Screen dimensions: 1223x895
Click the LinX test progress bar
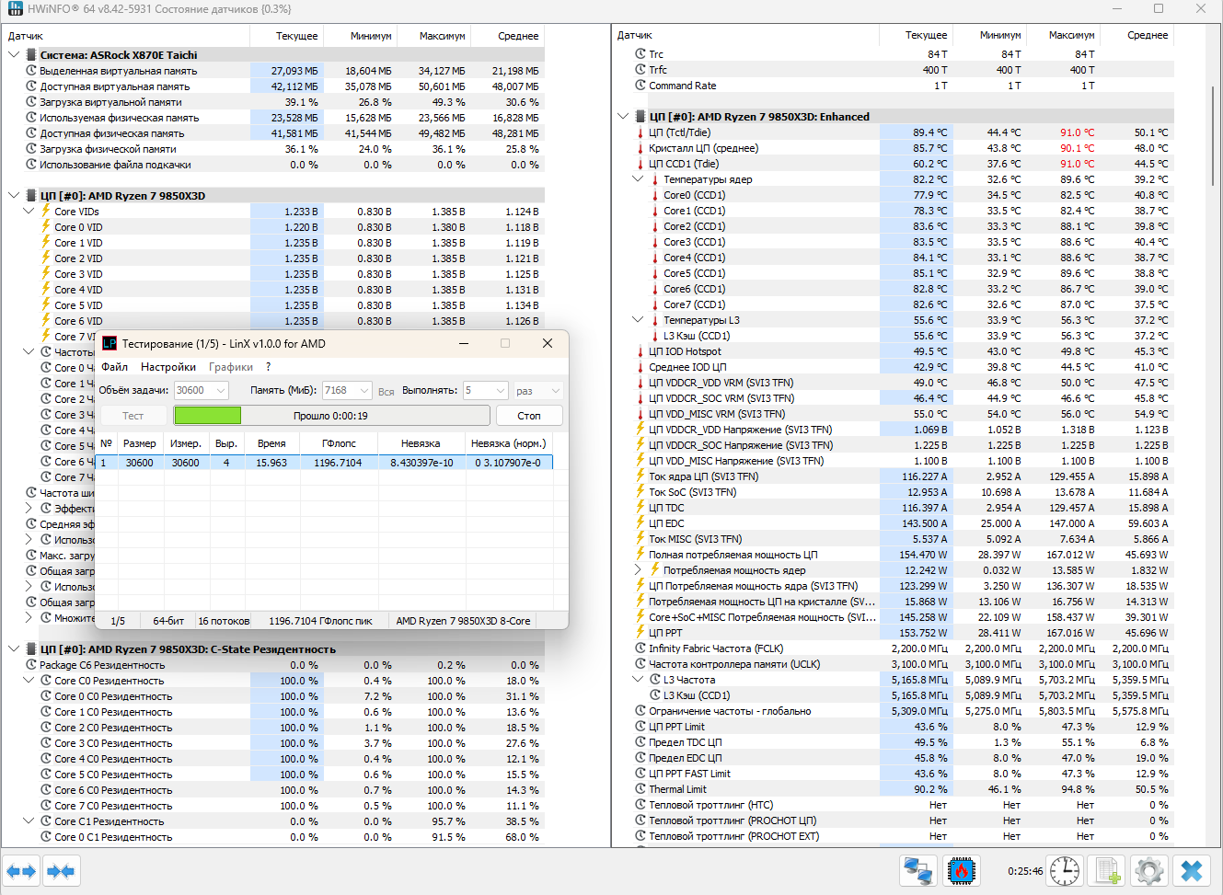pos(332,416)
